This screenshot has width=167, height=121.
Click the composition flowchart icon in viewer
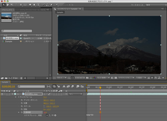[x=159, y=78]
